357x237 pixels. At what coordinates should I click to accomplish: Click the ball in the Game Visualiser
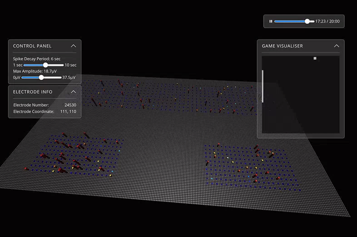[x=315, y=58]
